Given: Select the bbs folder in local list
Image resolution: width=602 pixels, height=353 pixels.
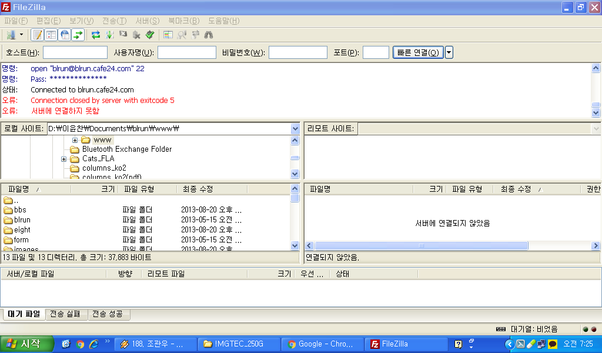Looking at the screenshot, I should coord(20,210).
